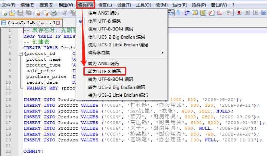
Task: Open the 编辑(E) menu
Action: pos(27,5)
